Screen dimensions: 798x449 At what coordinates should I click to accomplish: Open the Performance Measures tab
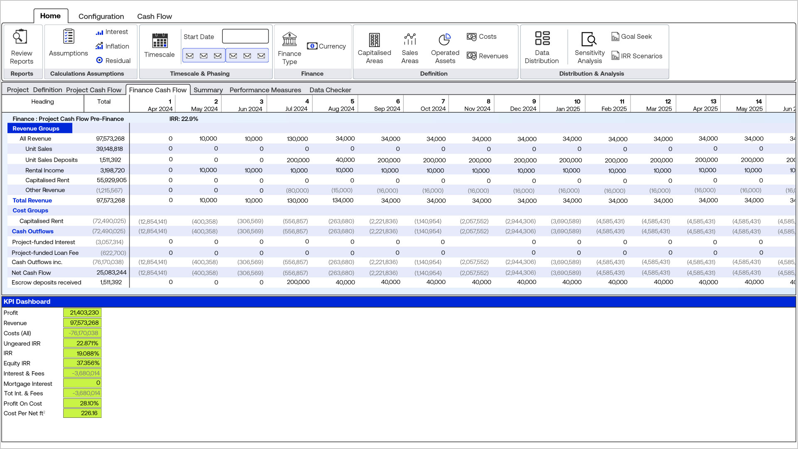[x=265, y=90]
